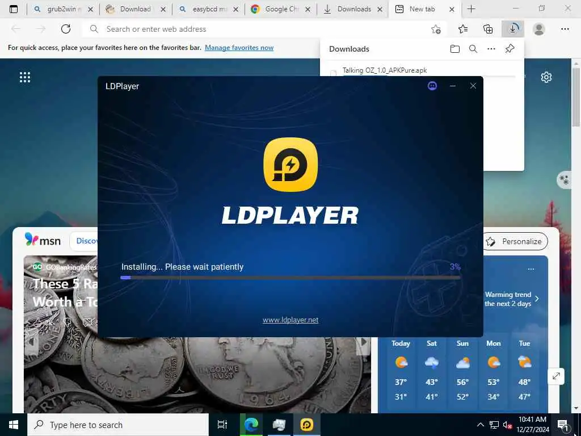Viewport: 581px width, 436px height.
Task: Open new tab page settings gear
Action: tap(546, 77)
